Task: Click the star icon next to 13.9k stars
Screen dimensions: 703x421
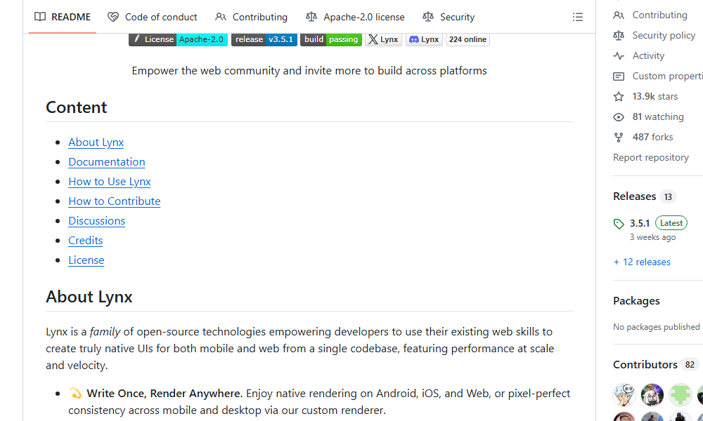Action: [619, 97]
